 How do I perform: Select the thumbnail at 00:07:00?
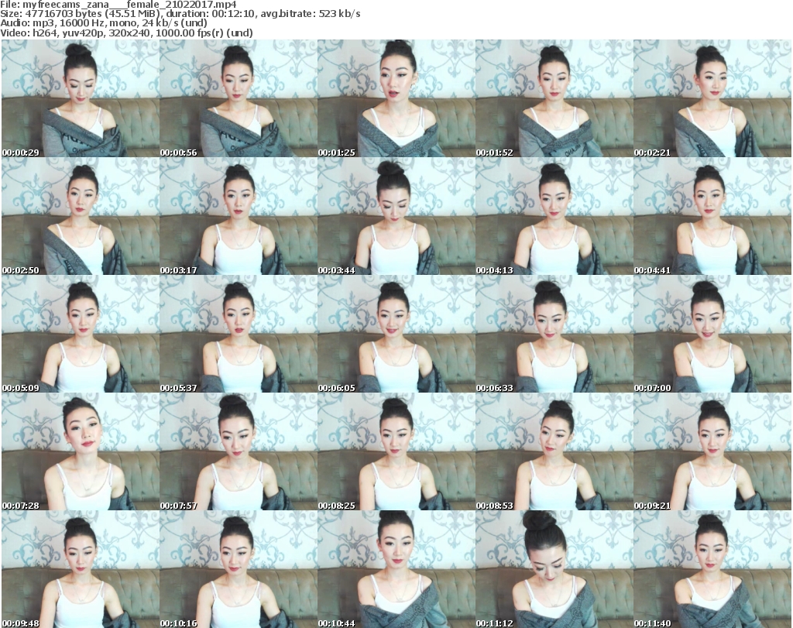pos(712,335)
